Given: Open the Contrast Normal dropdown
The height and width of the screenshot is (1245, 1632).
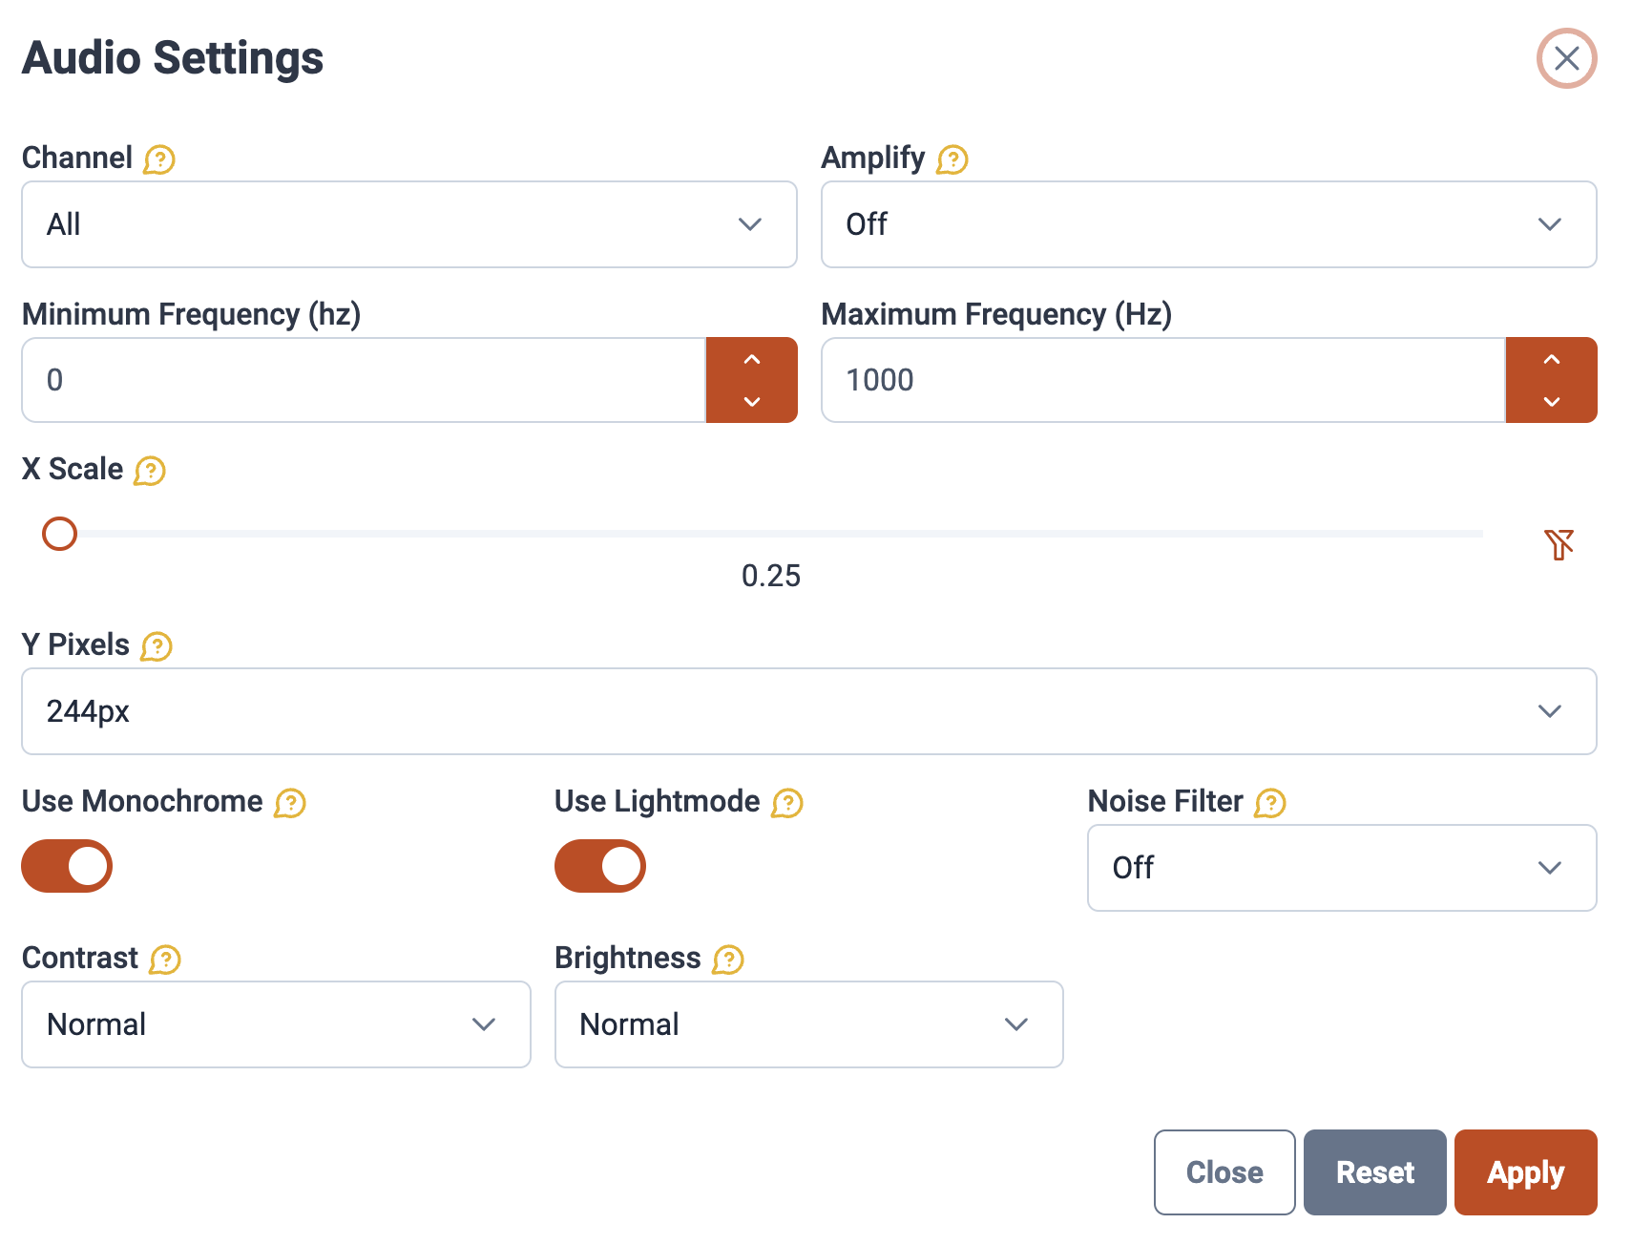Looking at the screenshot, I should (x=276, y=1024).
